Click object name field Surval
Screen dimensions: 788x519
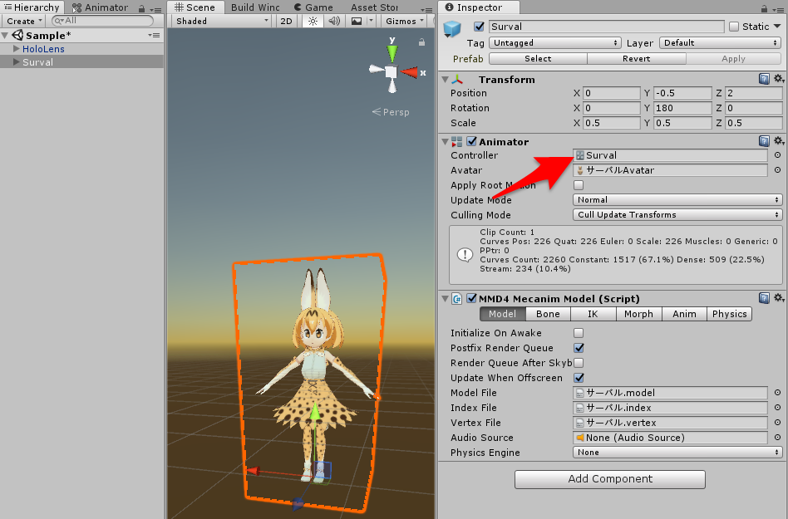click(x=606, y=27)
